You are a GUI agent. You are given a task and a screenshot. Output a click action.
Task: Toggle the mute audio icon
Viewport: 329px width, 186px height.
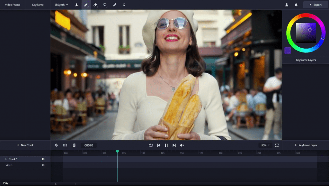pyautogui.click(x=182, y=145)
